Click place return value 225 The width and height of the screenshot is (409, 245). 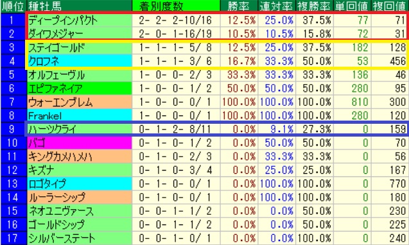[397, 224]
